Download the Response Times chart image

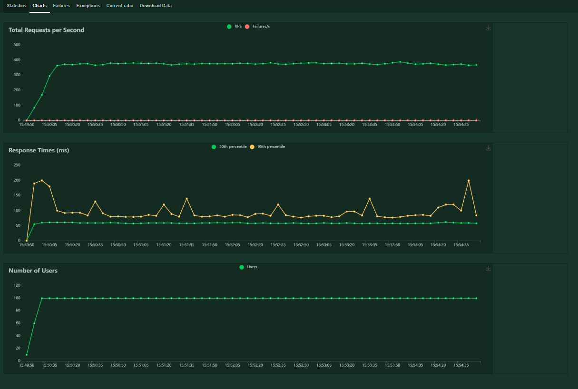pos(488,148)
